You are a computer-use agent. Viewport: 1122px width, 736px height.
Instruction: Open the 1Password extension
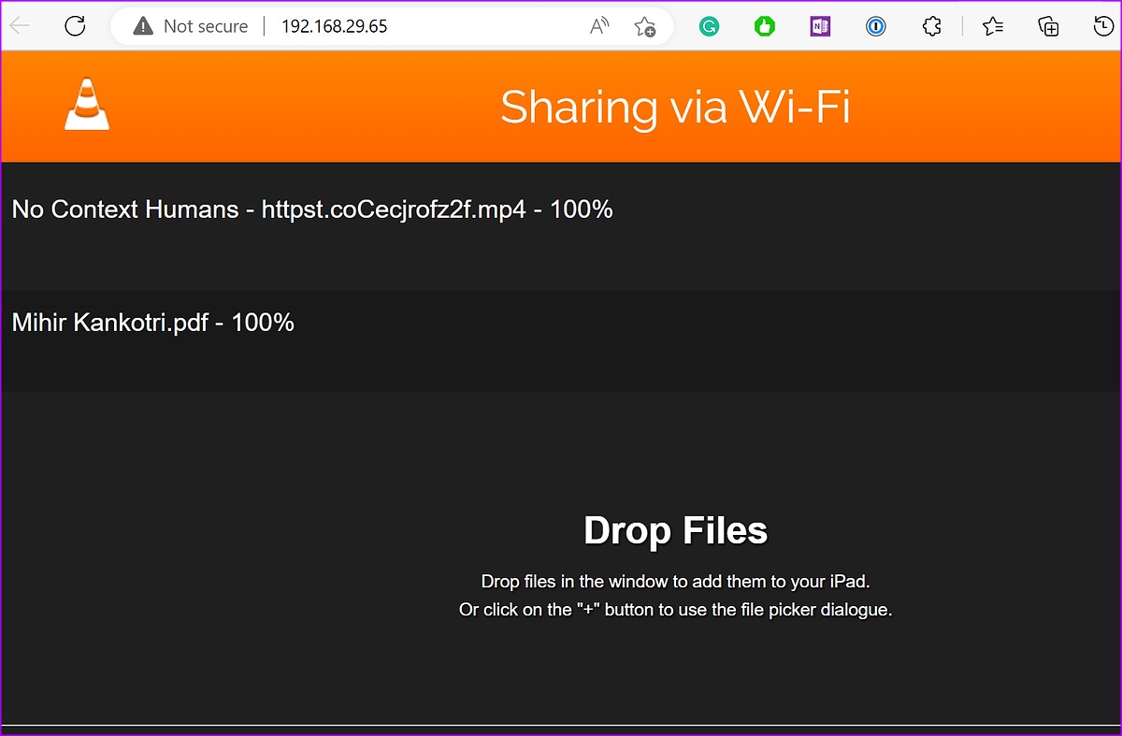(875, 26)
